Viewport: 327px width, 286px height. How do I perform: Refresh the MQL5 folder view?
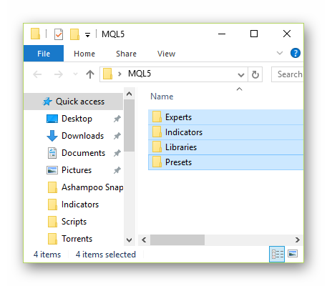[255, 74]
